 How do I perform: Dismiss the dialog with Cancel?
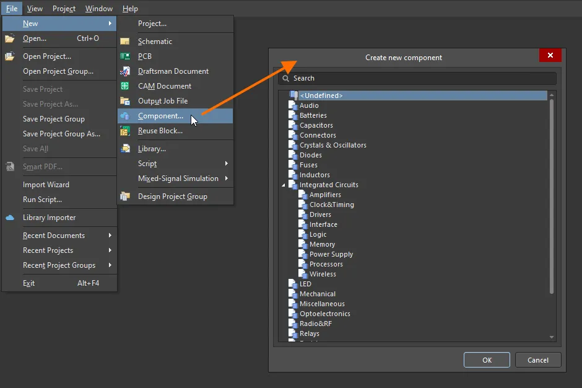pos(538,359)
